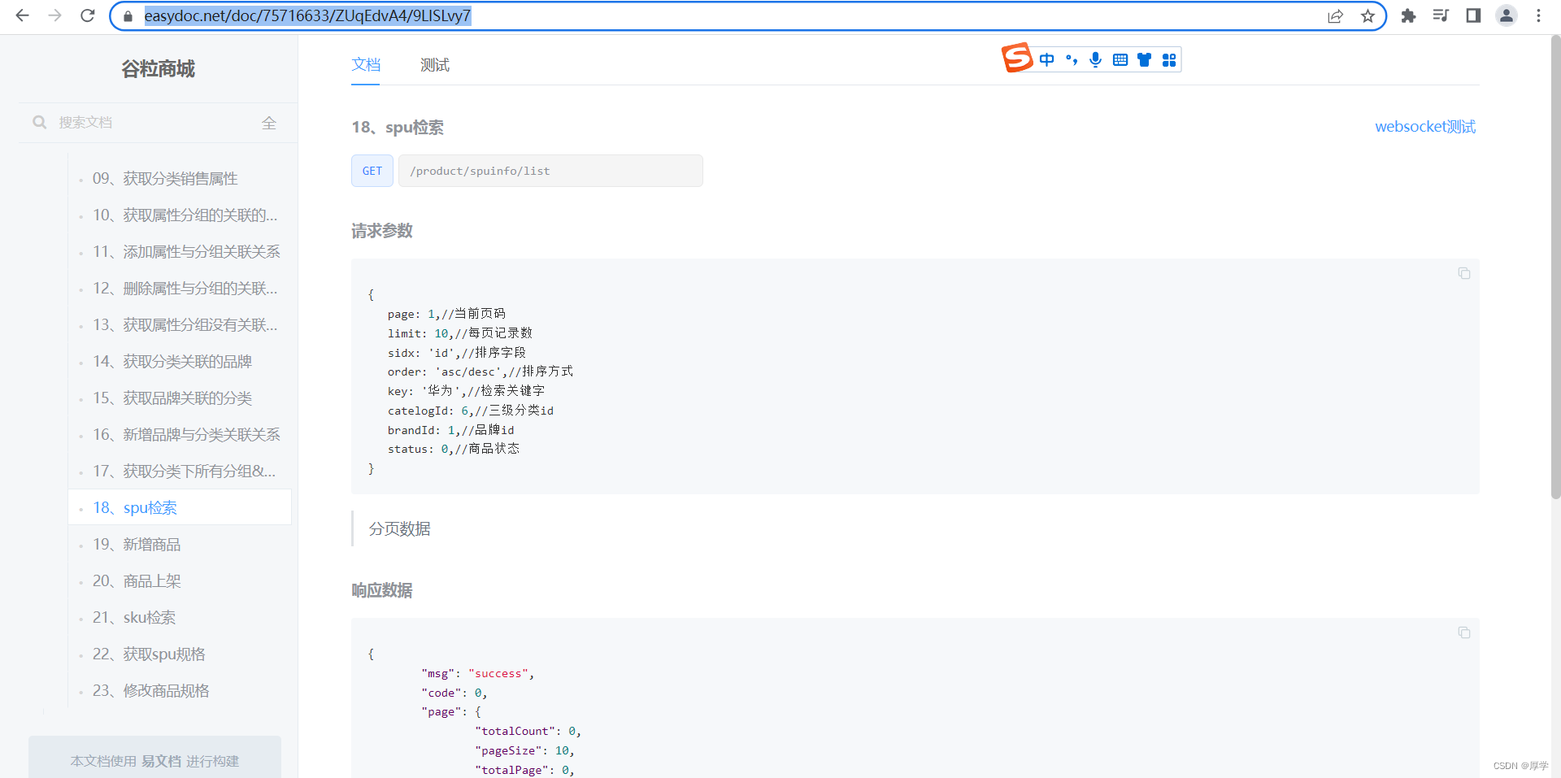Bookmark this page with the star icon
The image size is (1561, 778).
click(1368, 15)
